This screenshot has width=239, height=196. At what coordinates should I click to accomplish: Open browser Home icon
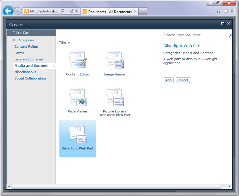coord(219,11)
